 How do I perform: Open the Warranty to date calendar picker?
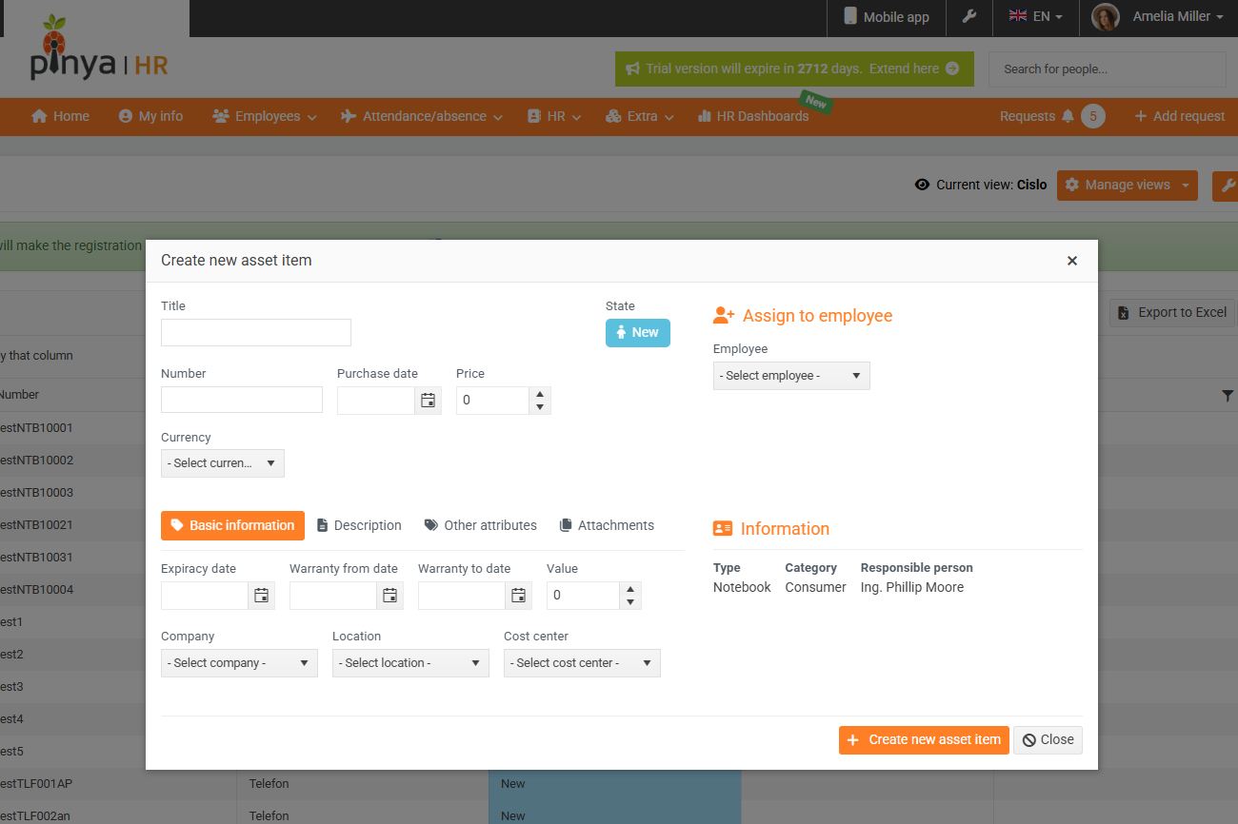[x=518, y=596]
